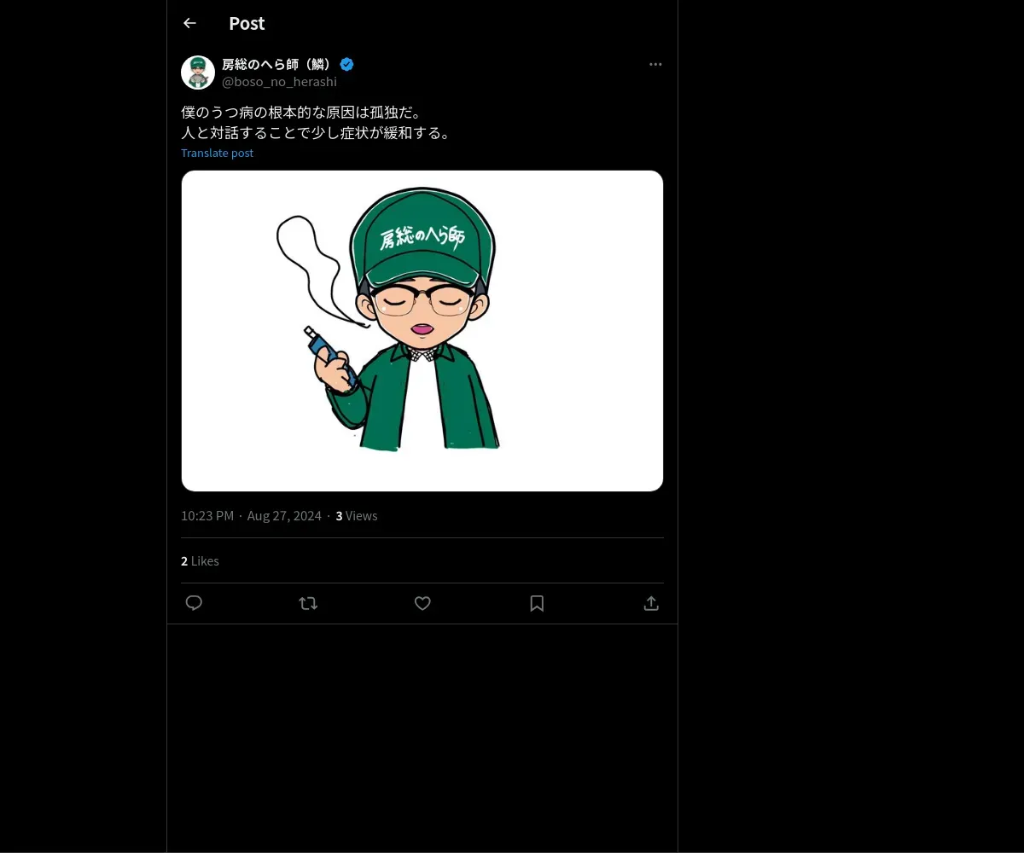Click the 10:23 PM post time
Image resolution: width=1024 pixels, height=853 pixels.
(x=207, y=516)
